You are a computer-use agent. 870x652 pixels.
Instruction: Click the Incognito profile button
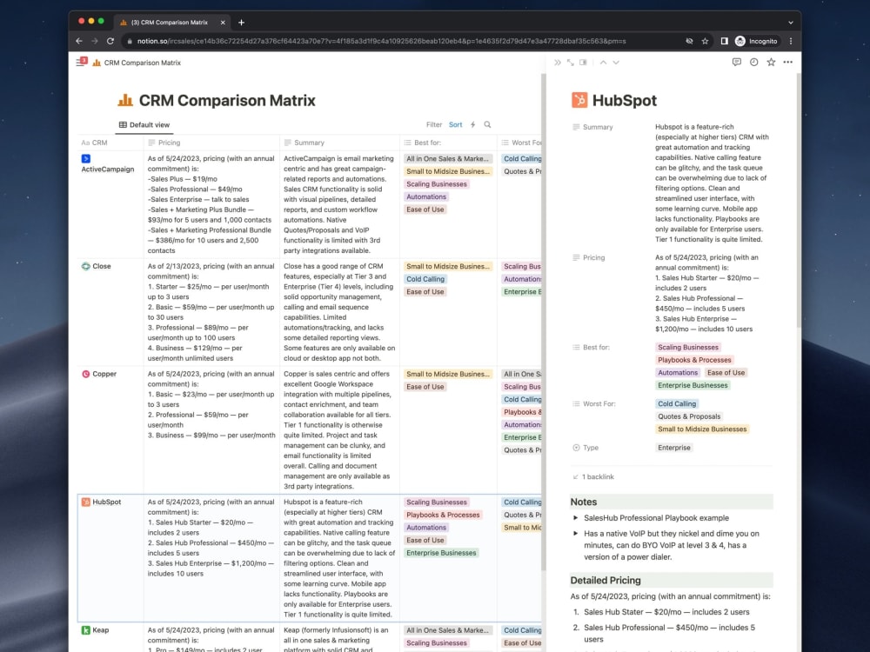click(756, 41)
